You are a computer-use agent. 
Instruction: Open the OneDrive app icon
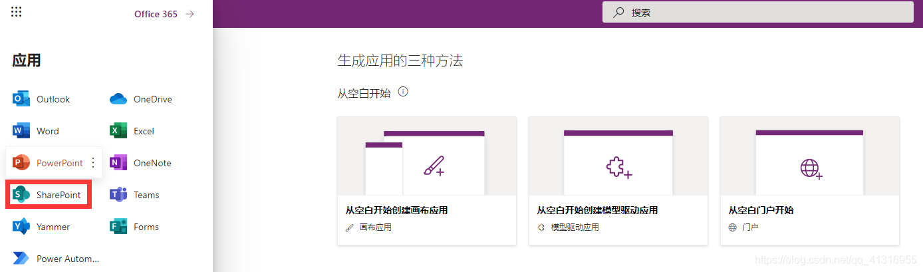coord(118,99)
